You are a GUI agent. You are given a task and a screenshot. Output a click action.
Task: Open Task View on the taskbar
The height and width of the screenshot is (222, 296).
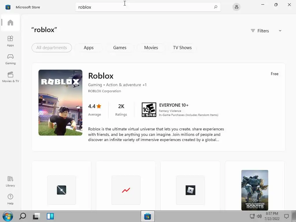click(36, 216)
